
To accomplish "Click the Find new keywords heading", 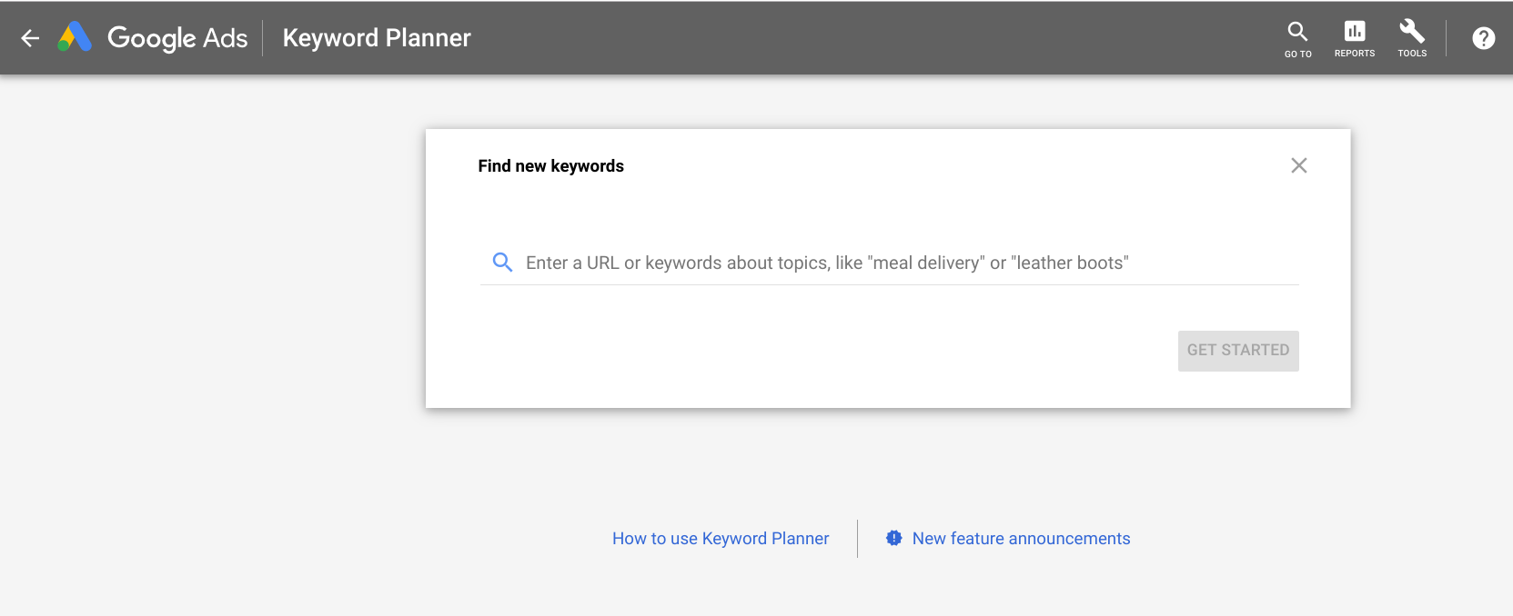I will click(551, 166).
